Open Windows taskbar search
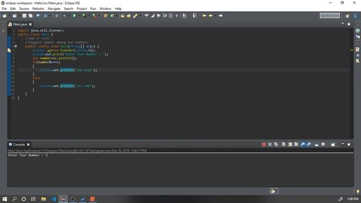The height and width of the screenshot is (203, 361). pos(14,199)
